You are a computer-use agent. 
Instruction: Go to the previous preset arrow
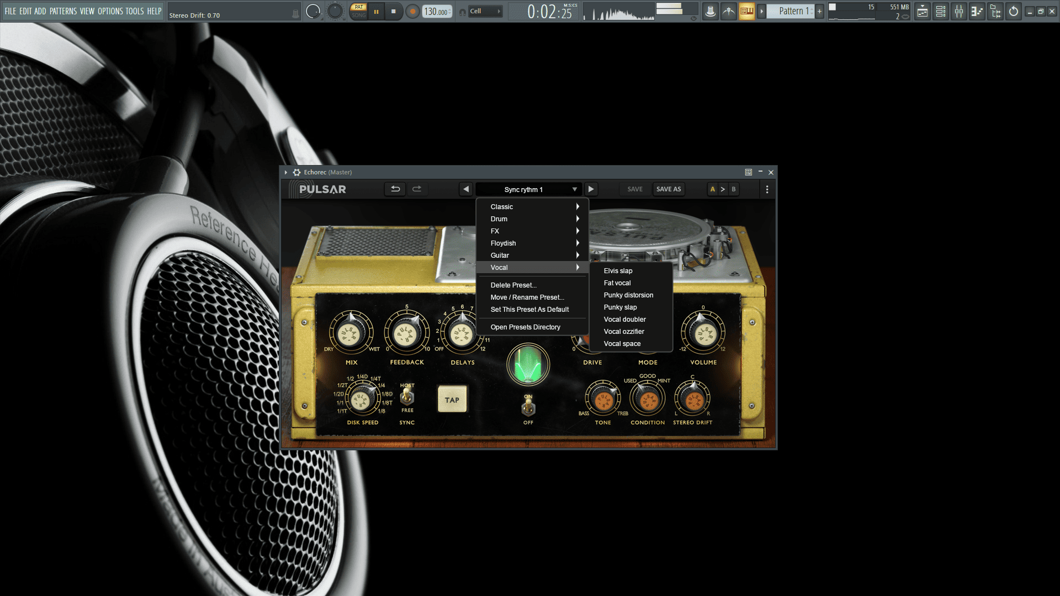466,189
